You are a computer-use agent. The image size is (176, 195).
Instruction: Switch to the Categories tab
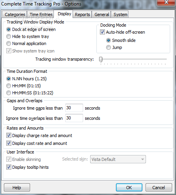click(15, 14)
